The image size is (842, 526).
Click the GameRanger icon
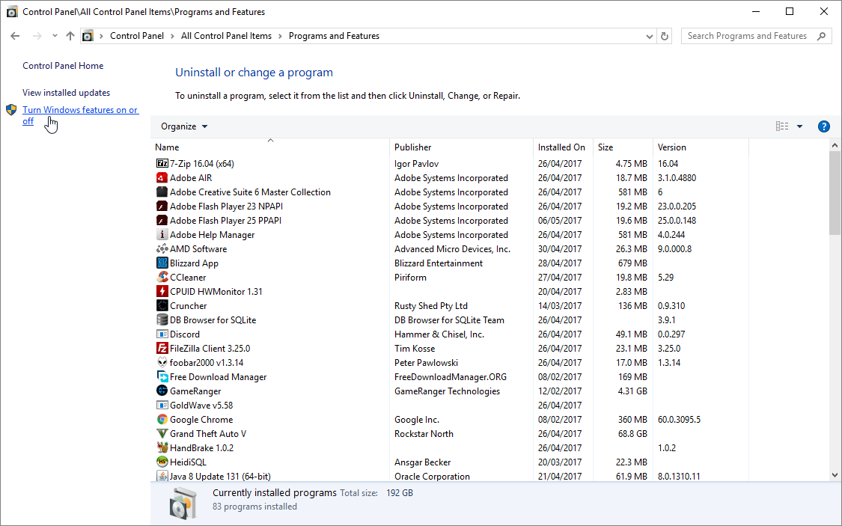162,391
